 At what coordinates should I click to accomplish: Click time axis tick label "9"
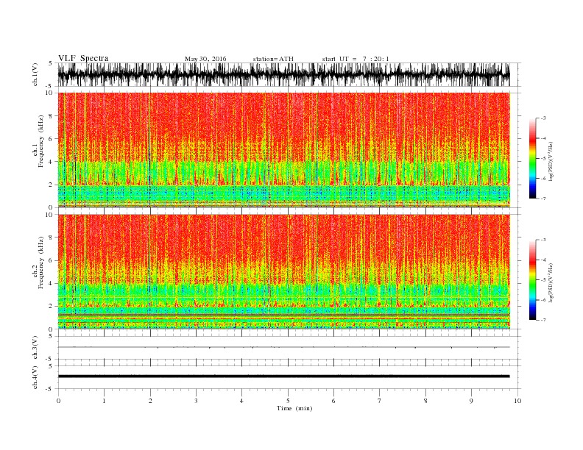point(471,401)
